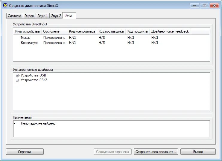Click Сохранить все сведения button
Viewport: 222px width, 161px height.
pos(156,152)
